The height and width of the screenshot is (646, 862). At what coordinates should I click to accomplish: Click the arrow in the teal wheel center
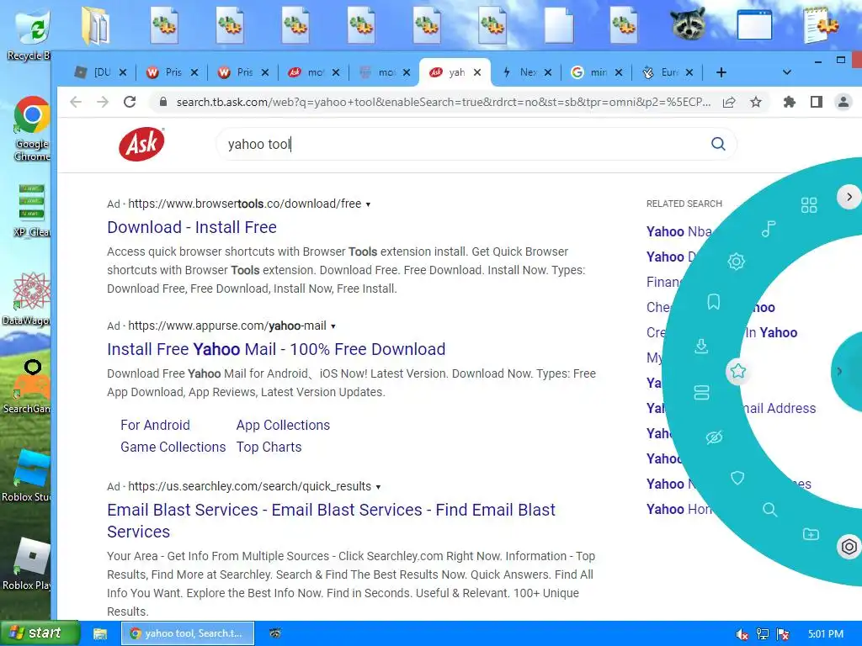[839, 371]
